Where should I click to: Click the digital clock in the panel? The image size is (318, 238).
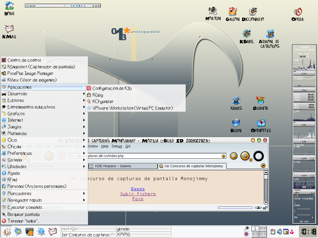pyautogui.click(x=308, y=231)
